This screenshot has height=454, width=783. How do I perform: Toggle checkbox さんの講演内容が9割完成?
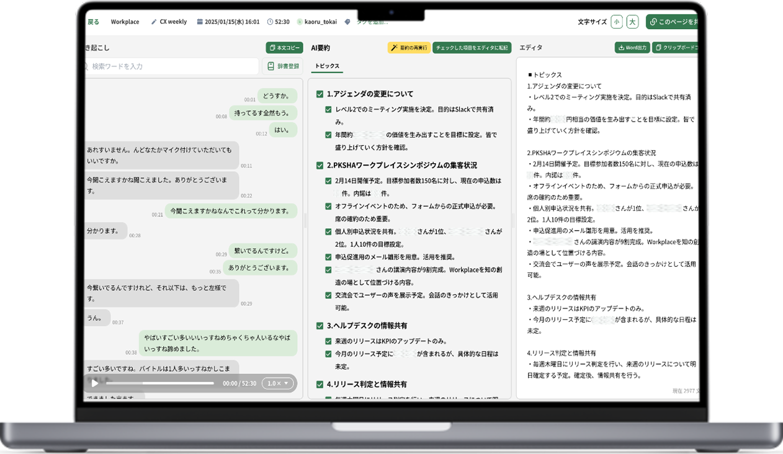328,270
